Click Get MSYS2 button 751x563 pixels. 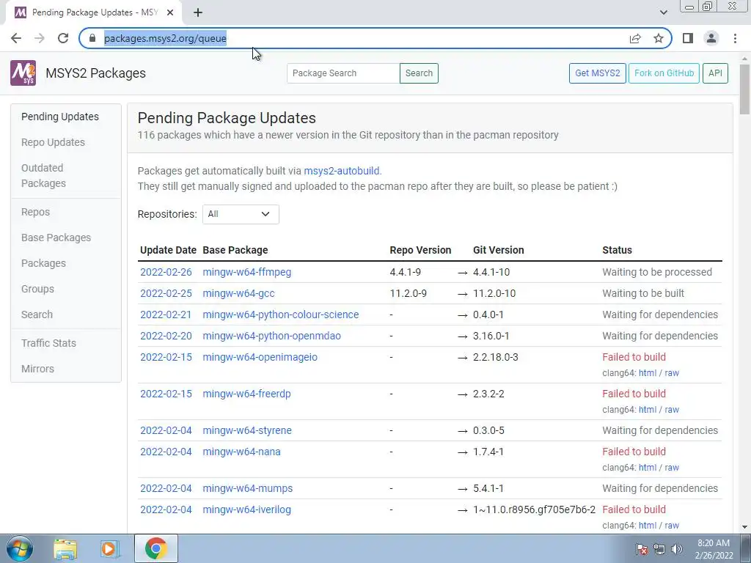597,73
